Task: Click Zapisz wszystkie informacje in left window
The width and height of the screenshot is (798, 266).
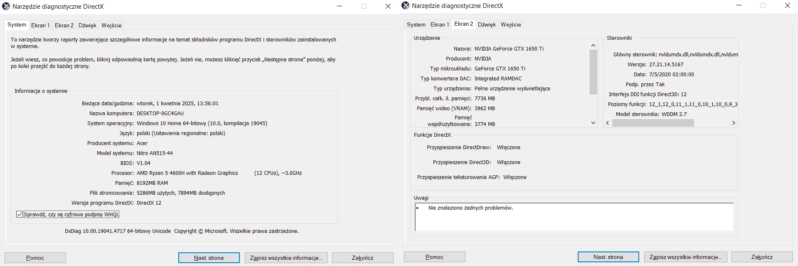Action: 286,258
